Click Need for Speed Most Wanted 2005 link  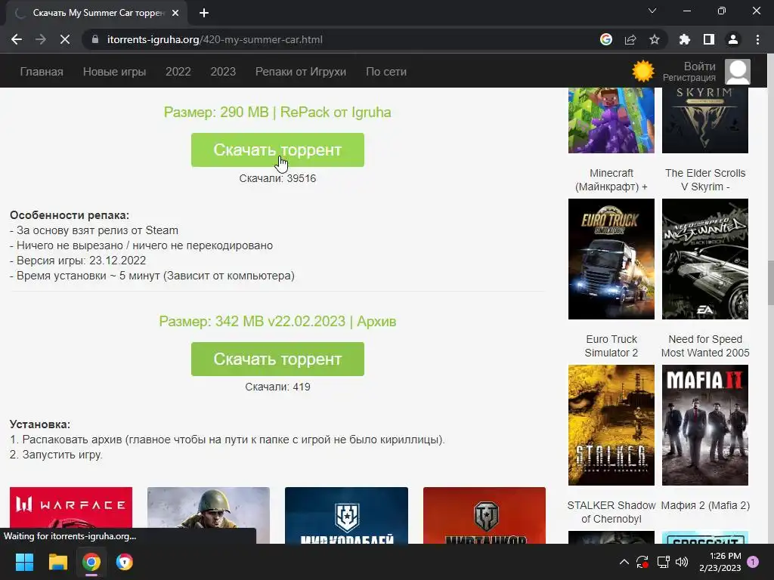pyautogui.click(x=705, y=346)
